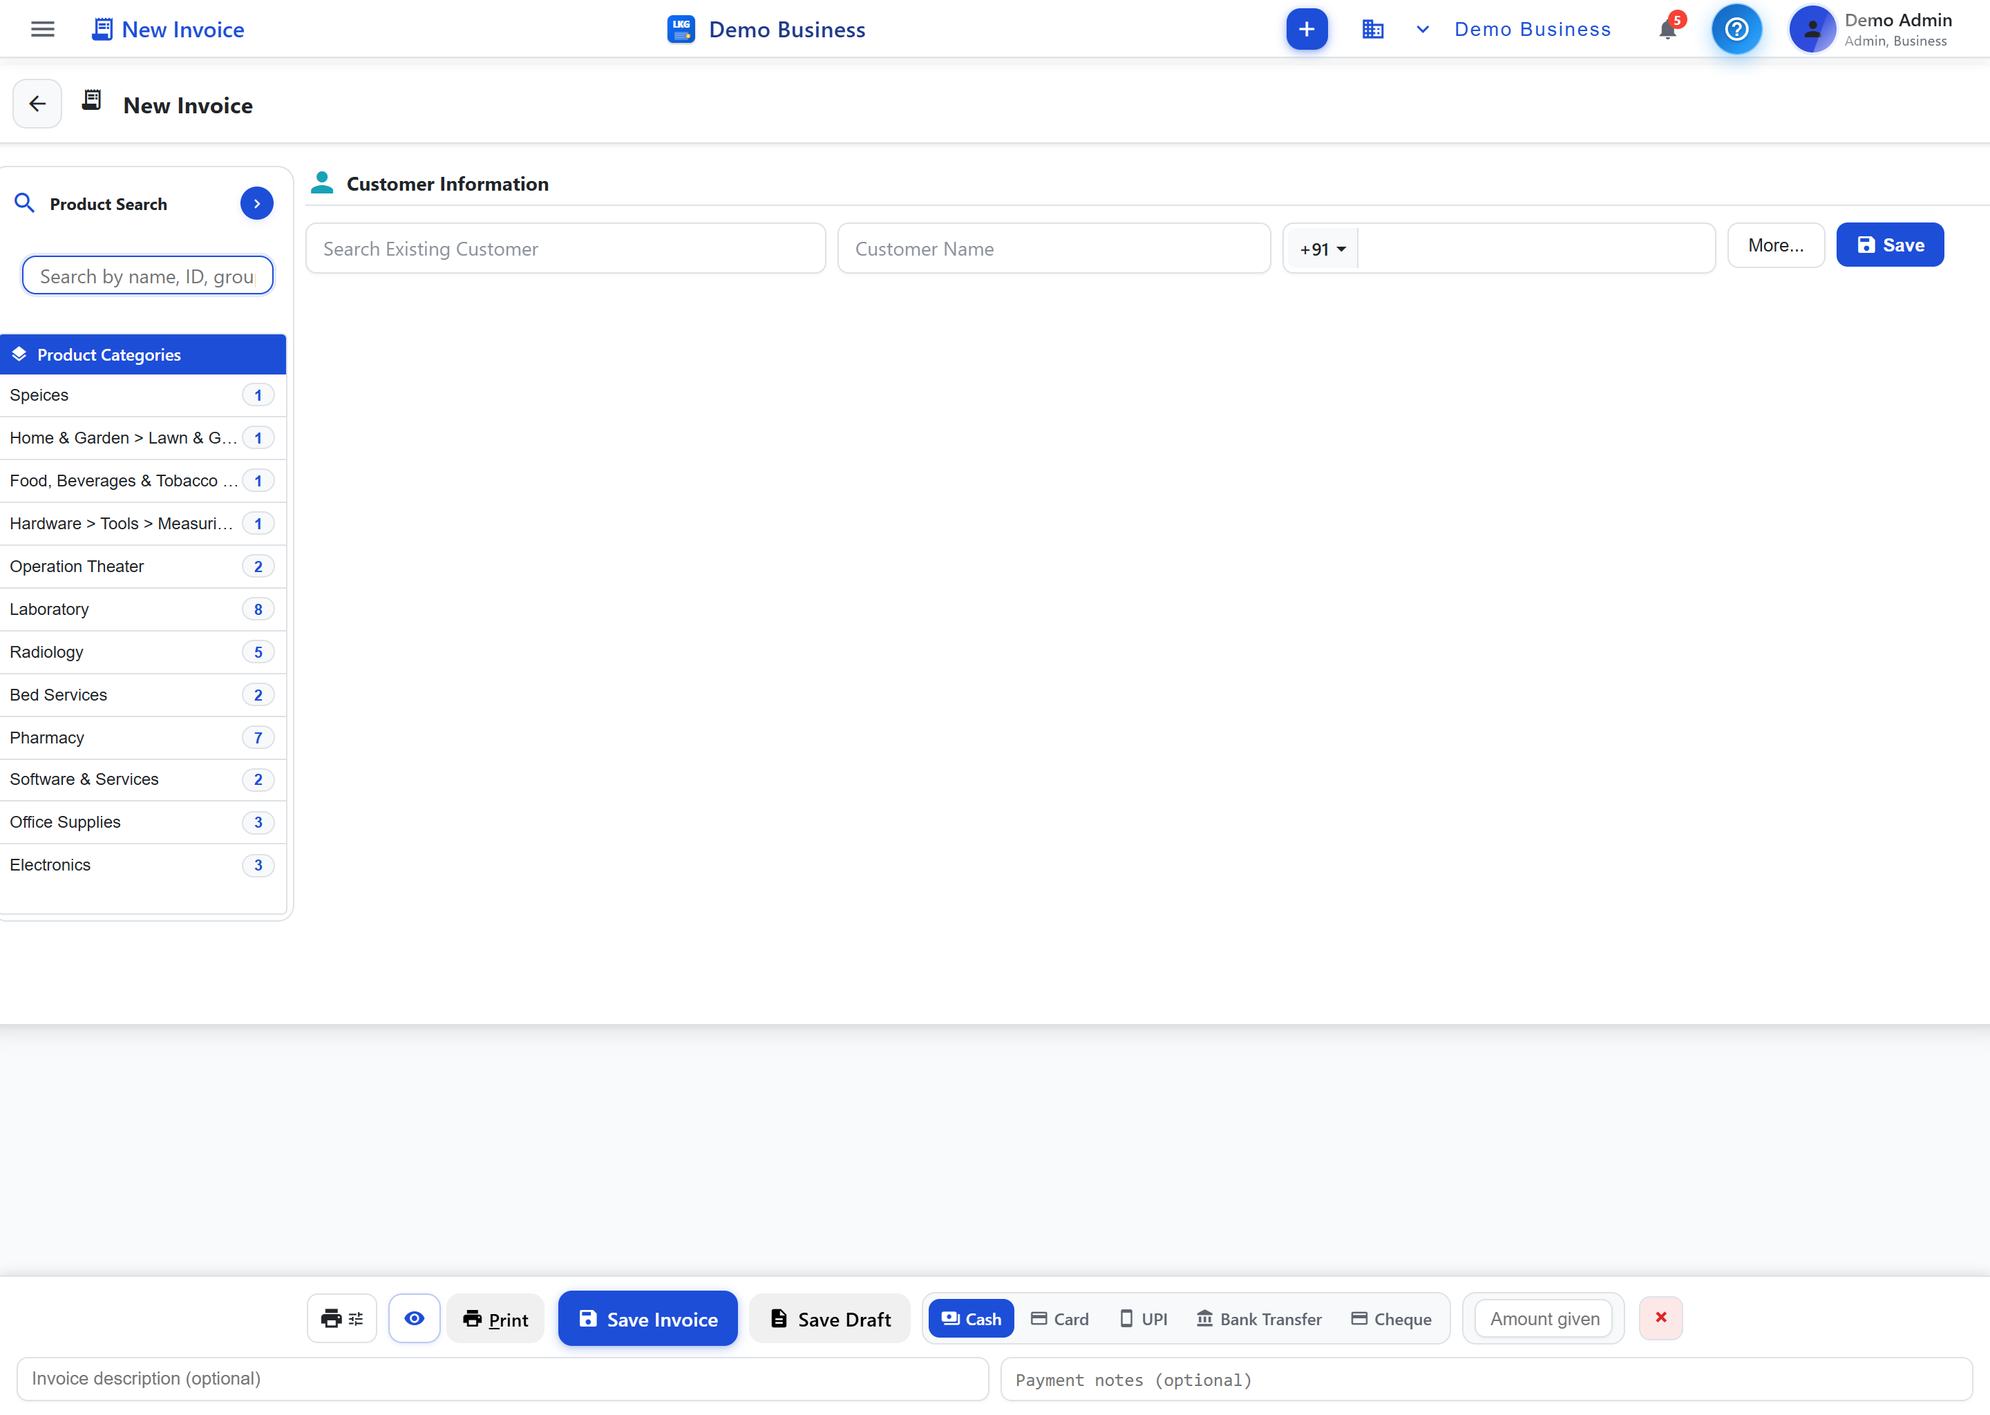This screenshot has height=1415, width=1990.
Task: Open the business switcher chevron dropdown
Action: coord(1423,30)
